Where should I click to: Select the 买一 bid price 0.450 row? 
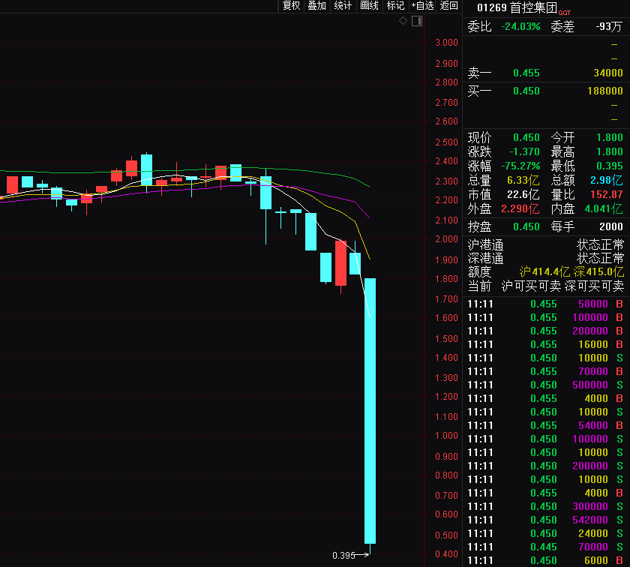point(545,91)
